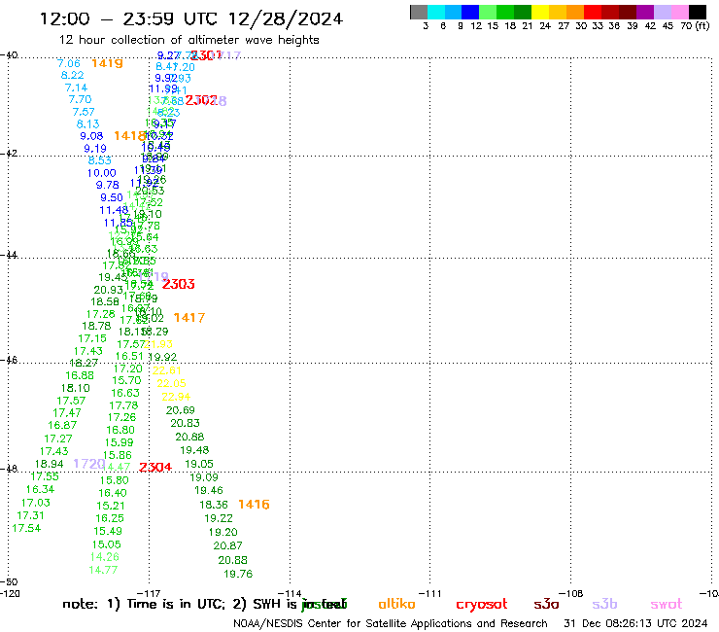Select the lavender legend swatch

tap(662, 12)
